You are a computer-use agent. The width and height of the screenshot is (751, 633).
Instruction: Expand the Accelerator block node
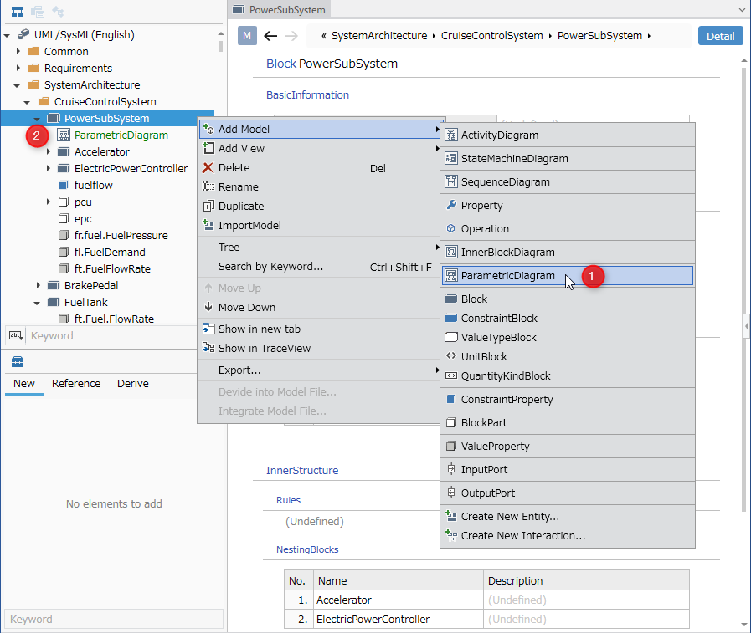[48, 151]
